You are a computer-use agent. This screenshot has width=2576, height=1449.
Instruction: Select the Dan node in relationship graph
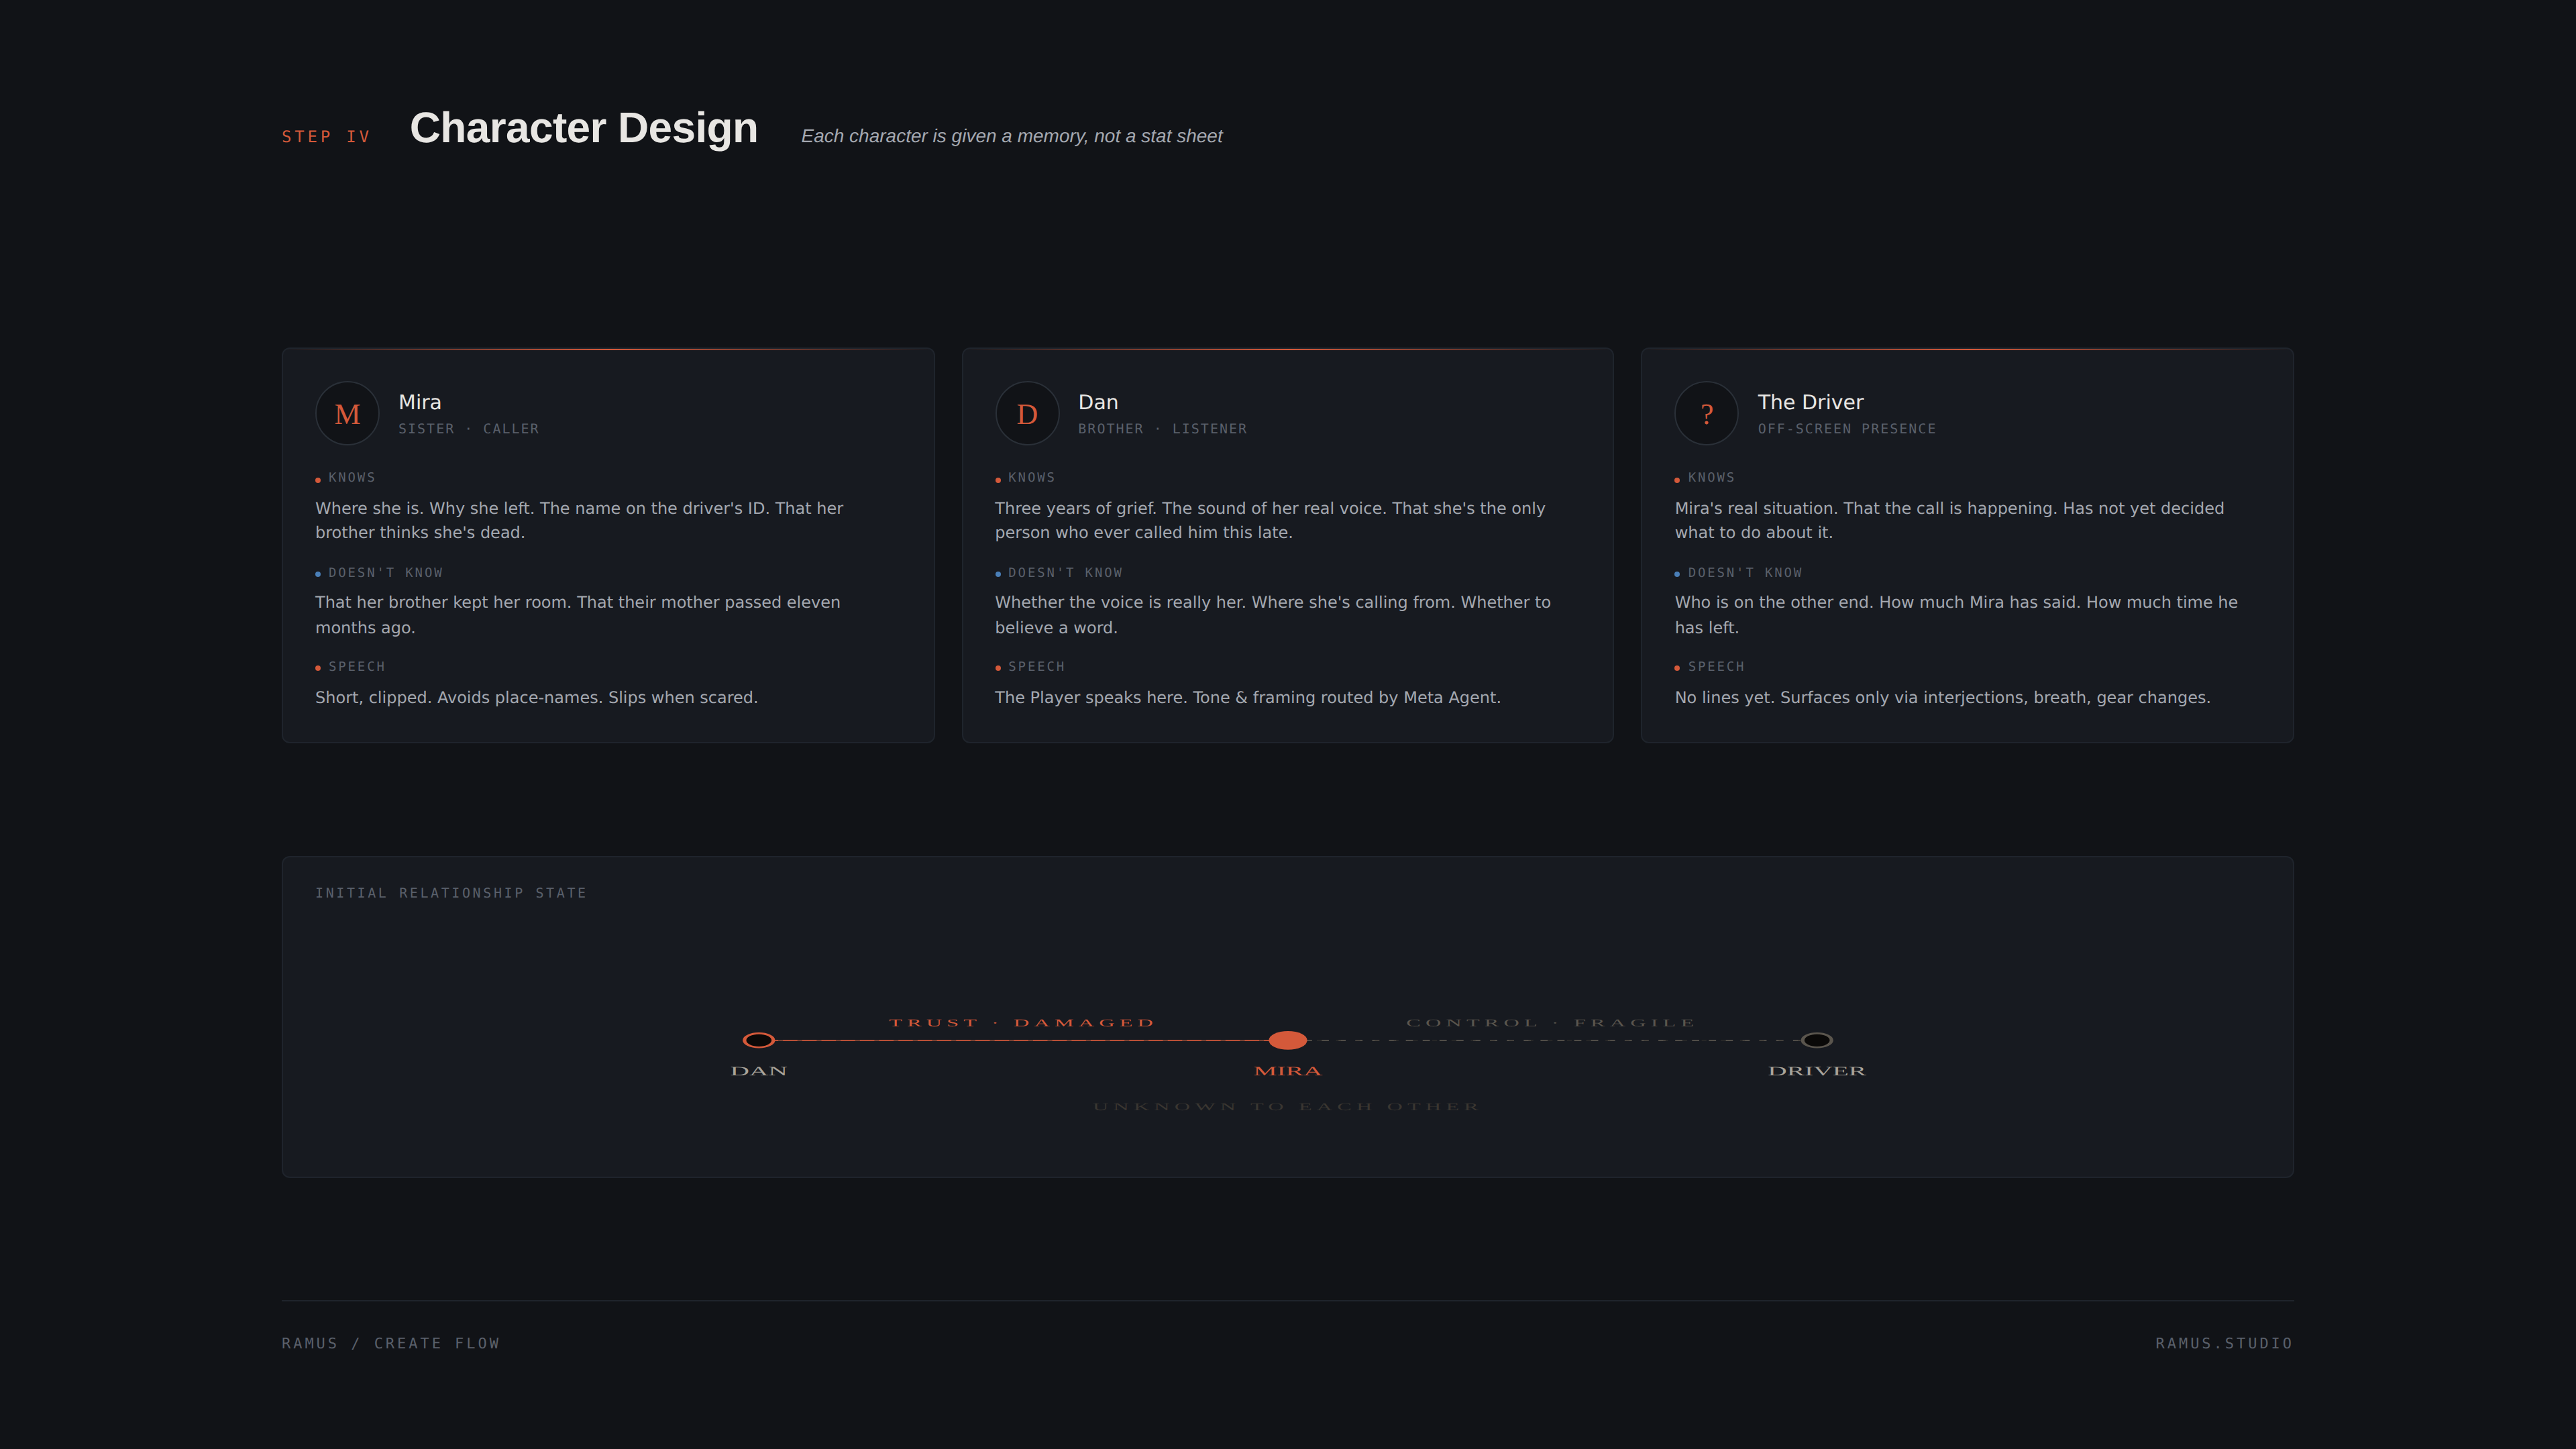759,1040
